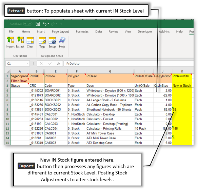Screen dimensions: 198x189
Task: Click the Extract ribbon icon
Action: pyautogui.click(x=20, y=42)
